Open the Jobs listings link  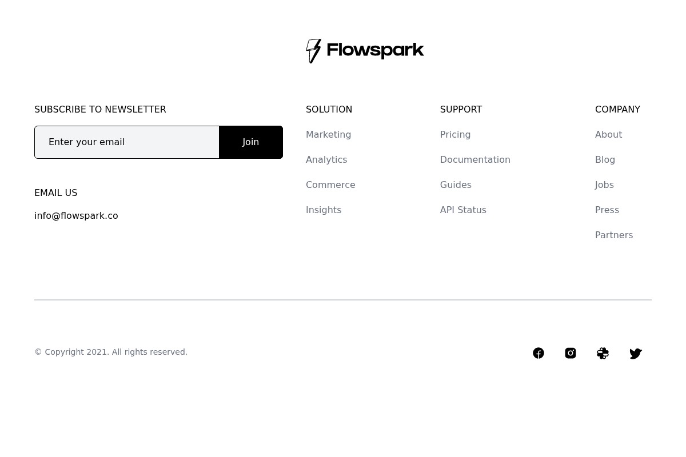(x=604, y=185)
